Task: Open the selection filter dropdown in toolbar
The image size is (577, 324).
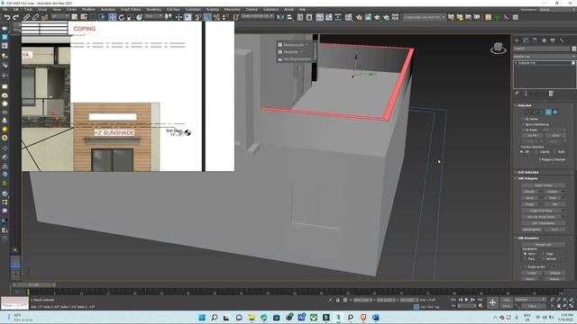Action: (60, 16)
